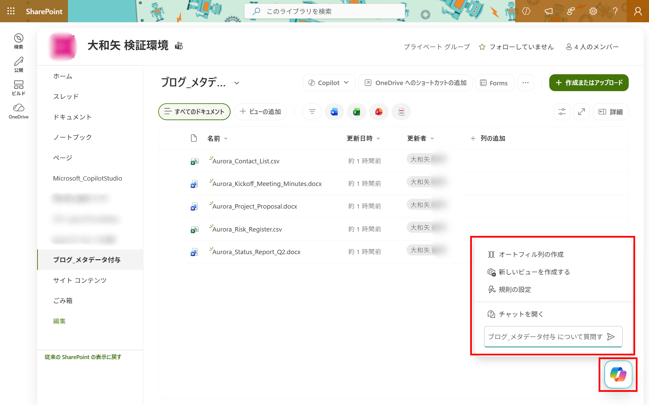Open the people connections header icon
Screen dimensions: 649x405
571,11
